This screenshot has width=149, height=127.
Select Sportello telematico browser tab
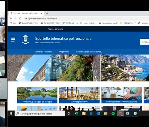[x=26, y=13]
